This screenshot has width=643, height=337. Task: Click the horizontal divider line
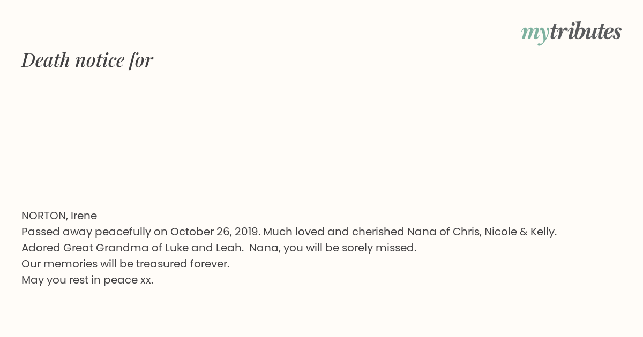tap(322, 190)
